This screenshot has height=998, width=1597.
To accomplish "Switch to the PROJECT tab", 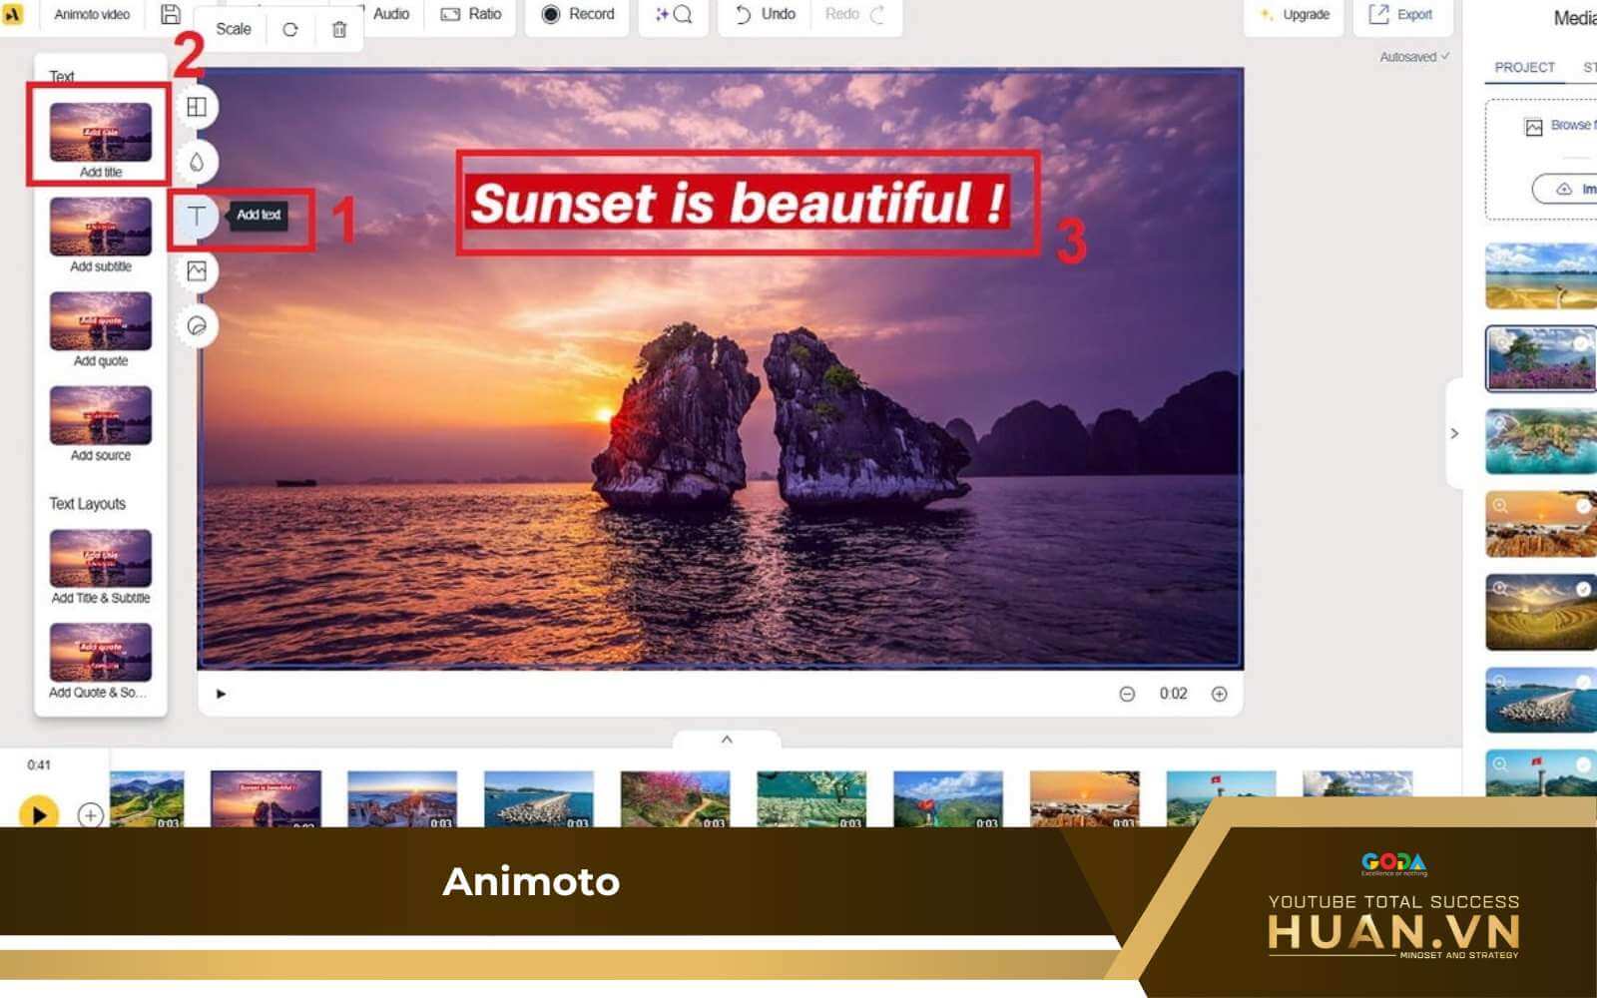I will 1524,67.
